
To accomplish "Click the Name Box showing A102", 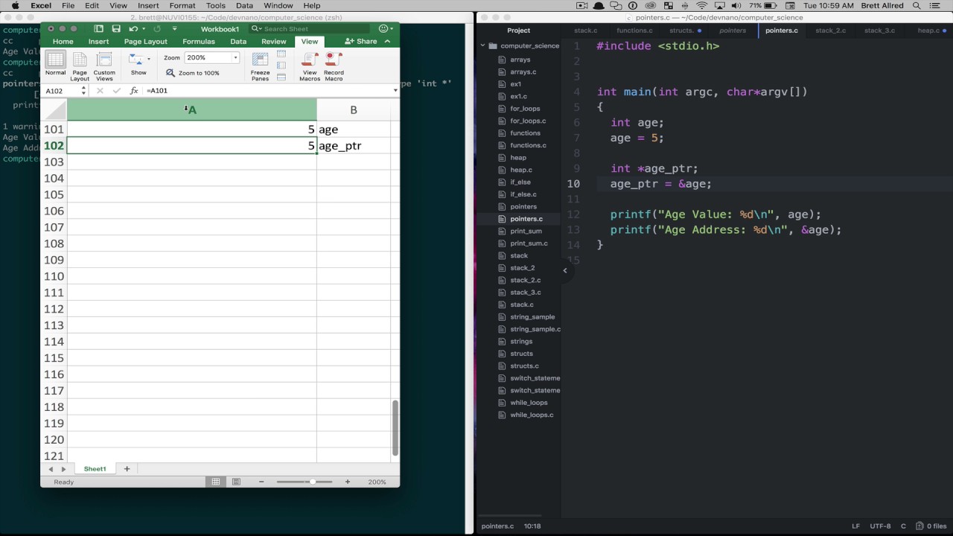I will click(x=61, y=91).
